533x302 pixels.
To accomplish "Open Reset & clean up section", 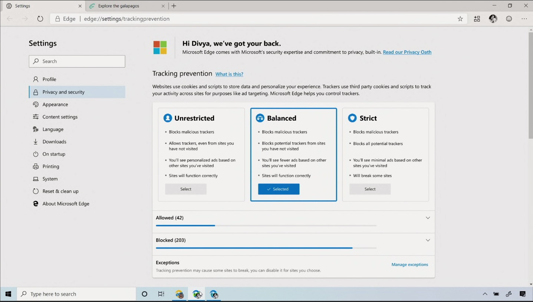I will coord(77,191).
